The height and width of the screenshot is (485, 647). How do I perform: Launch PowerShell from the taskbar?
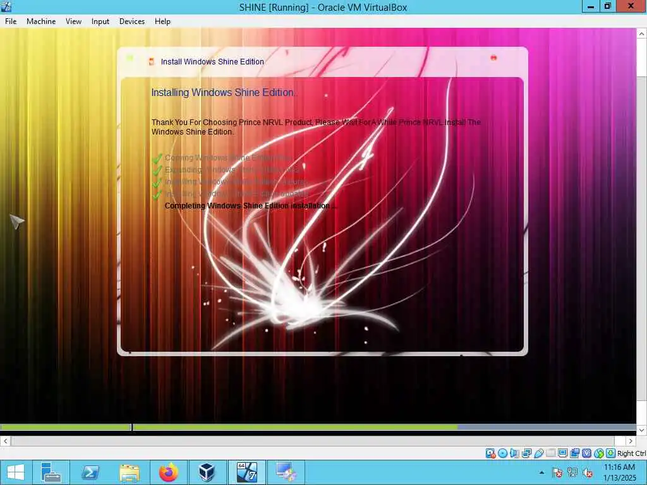coord(90,472)
